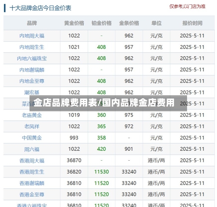The image size is (217, 207).
Task: Open the 内地六福珠宝 brand link
Action: pyautogui.click(x=32, y=58)
